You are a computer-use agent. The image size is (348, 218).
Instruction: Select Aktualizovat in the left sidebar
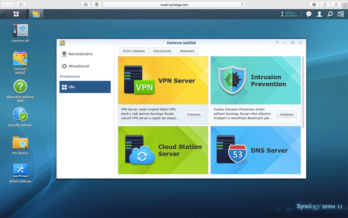tap(79, 66)
